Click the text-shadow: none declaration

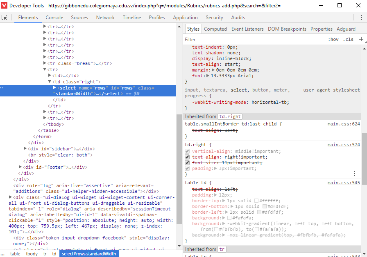[216, 53]
